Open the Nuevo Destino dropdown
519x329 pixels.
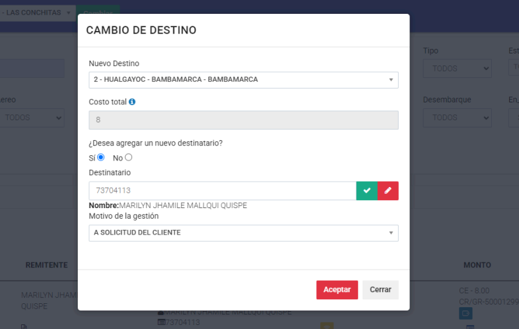pos(244,80)
